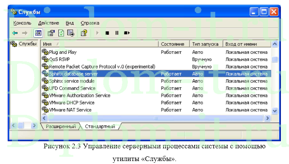
Task: Click the tree pane scrollbar right arrow
Action: [34, 125]
